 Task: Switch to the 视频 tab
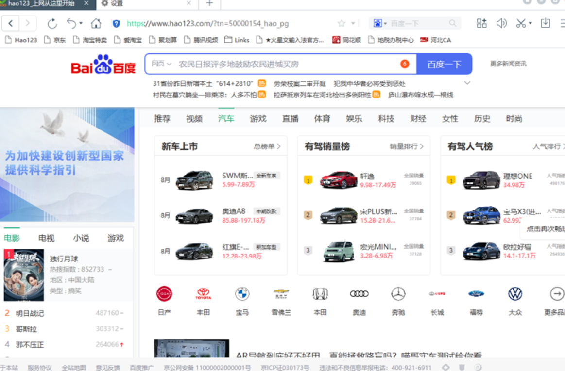pos(194,119)
